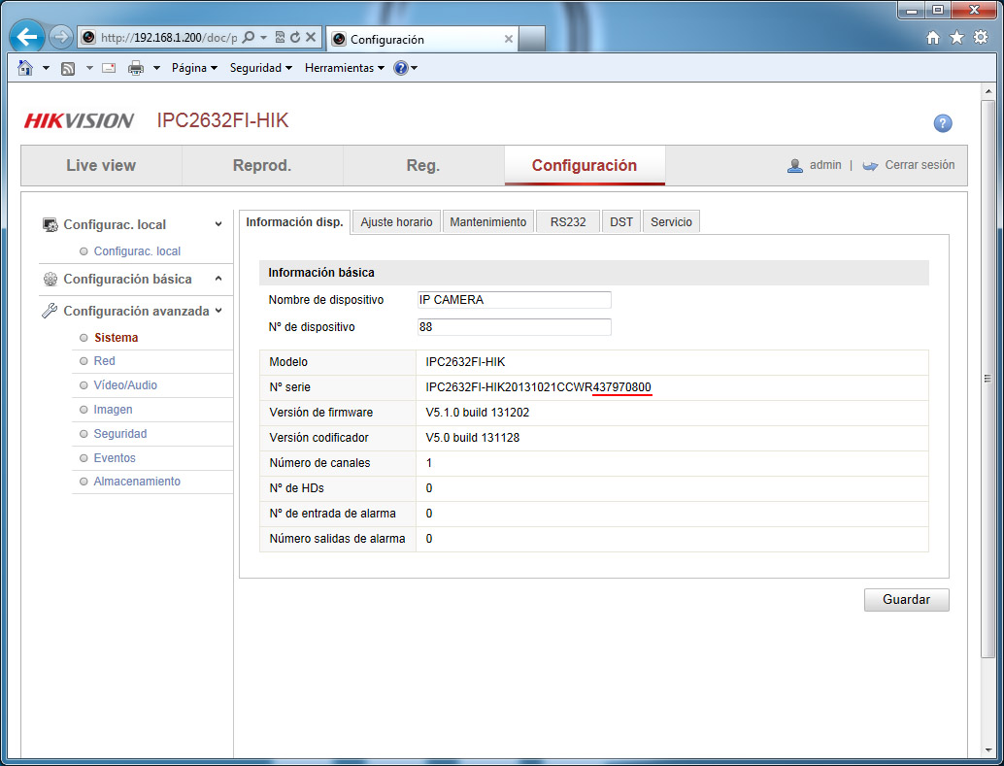
Task: Open the address bar autocomplete dropdown arrow
Action: tap(263, 37)
